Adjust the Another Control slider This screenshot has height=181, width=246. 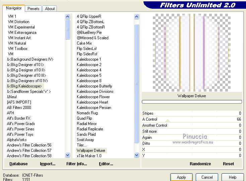click(x=192, y=125)
